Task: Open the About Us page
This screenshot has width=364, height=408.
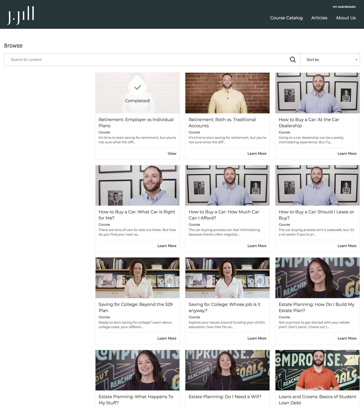Action: pyautogui.click(x=346, y=18)
